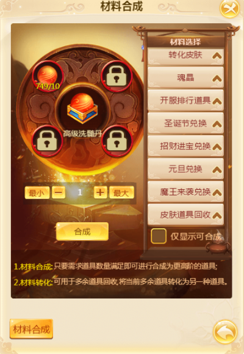
Task: Click the red orb material slot
Action: tap(48, 76)
